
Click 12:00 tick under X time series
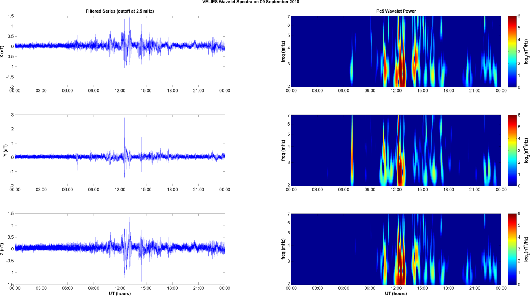click(x=120, y=91)
